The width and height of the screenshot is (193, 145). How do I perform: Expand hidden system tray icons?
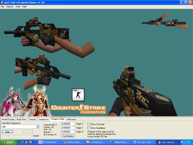click(182, 142)
